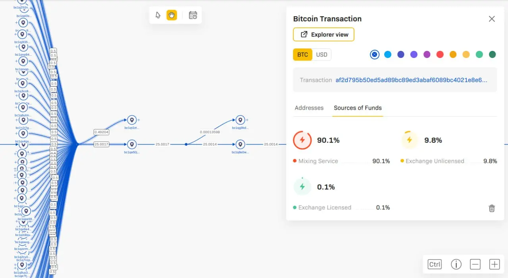This screenshot has height=278, width=508.
Task: Select the bc1qa50j address node
Action: pos(132,144)
